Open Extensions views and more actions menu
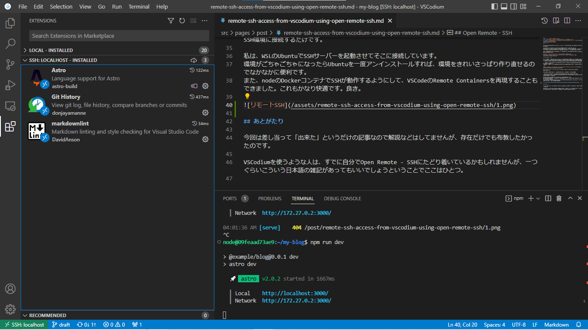Screen dimensions: 588x330 pyautogui.click(x=204, y=21)
